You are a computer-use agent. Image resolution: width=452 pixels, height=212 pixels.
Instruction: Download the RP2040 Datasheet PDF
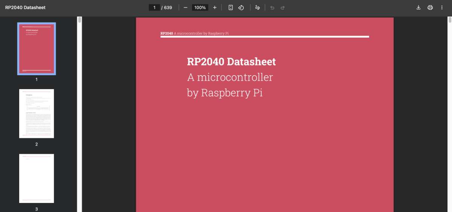pos(418,8)
